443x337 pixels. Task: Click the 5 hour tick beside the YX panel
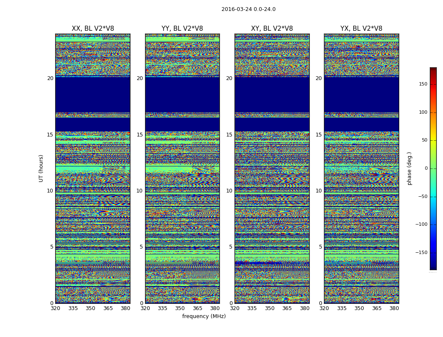(x=320, y=247)
